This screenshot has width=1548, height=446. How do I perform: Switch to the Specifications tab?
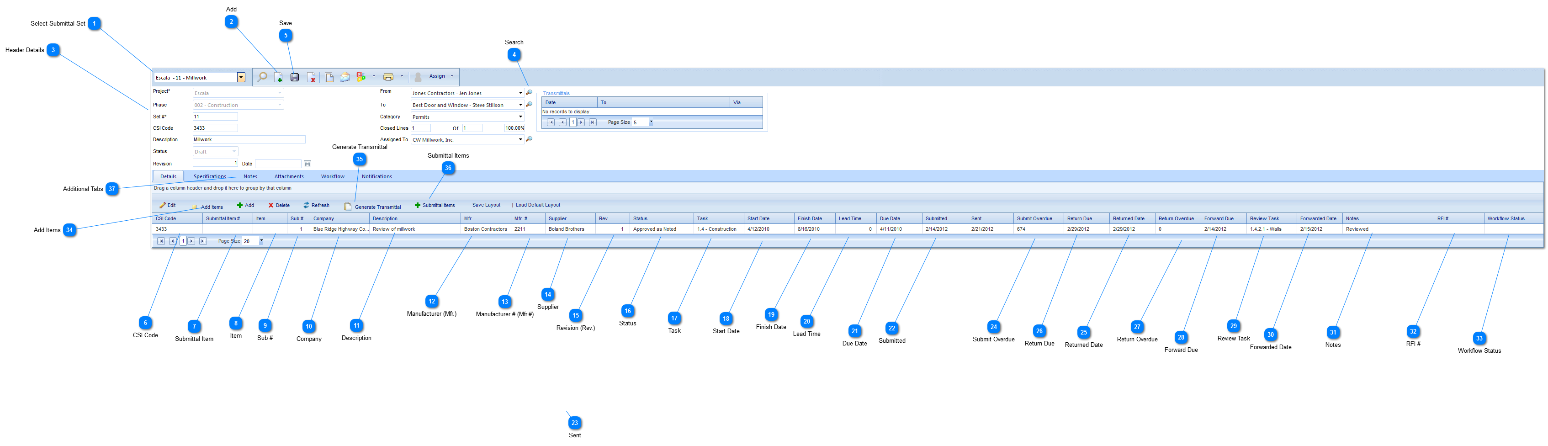210,177
